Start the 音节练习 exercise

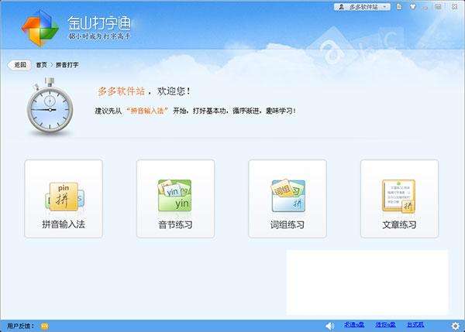coord(175,198)
